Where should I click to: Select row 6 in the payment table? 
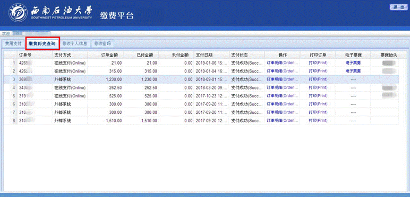(x=201, y=104)
